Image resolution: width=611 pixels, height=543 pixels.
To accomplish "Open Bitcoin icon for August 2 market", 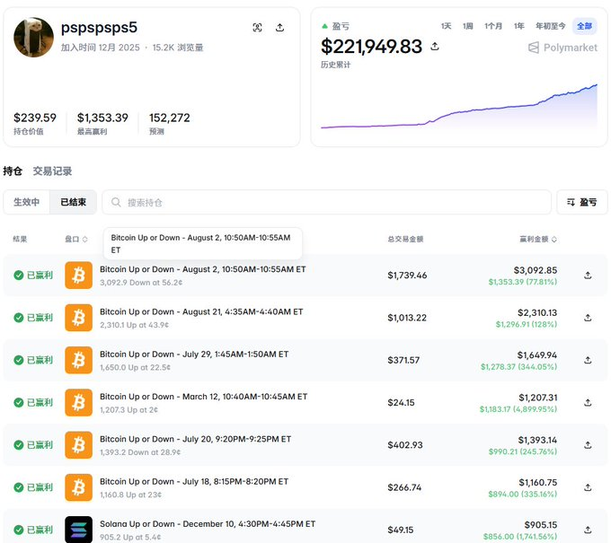I will pos(79,276).
